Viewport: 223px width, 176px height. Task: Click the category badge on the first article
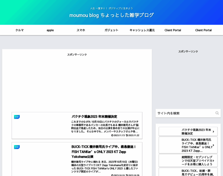point(17,117)
